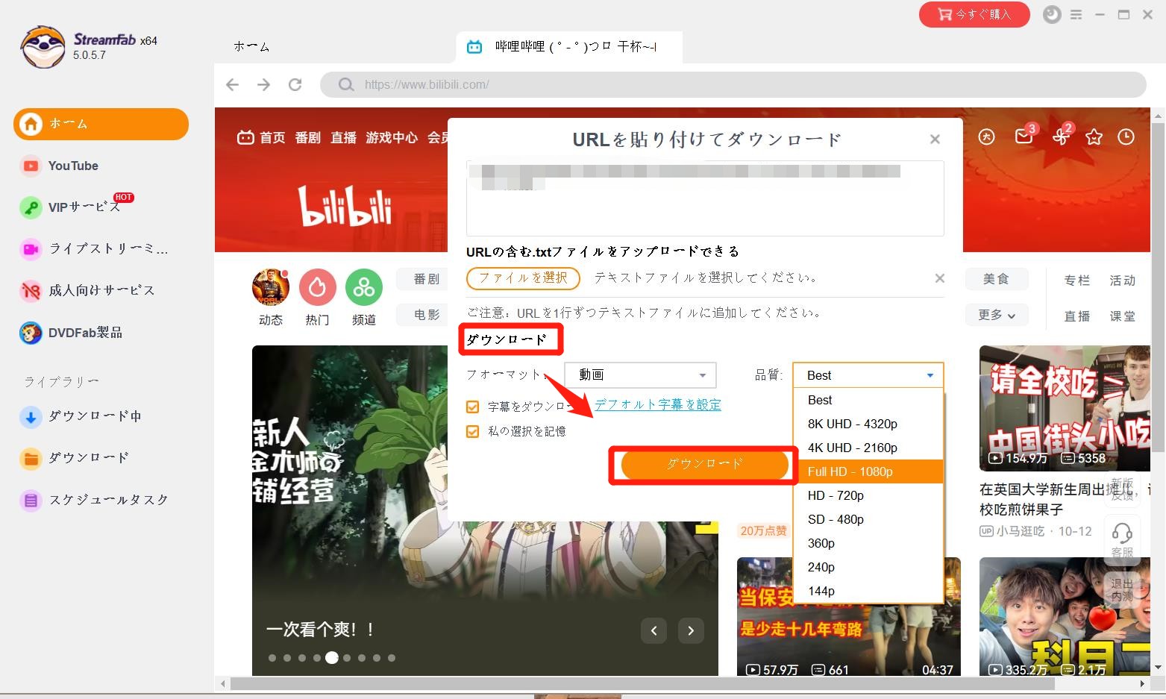Open the フォーマット 動画 dropdown
This screenshot has height=699, width=1166.
[641, 374]
